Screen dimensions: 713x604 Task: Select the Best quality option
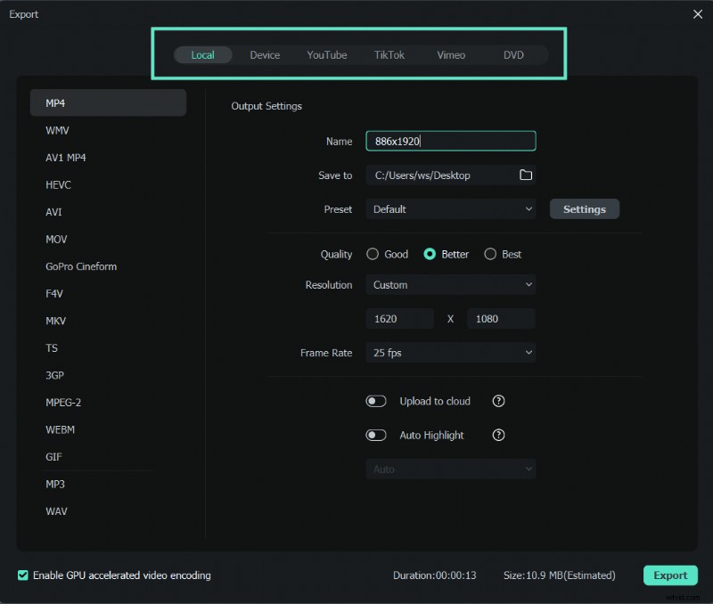coord(490,254)
